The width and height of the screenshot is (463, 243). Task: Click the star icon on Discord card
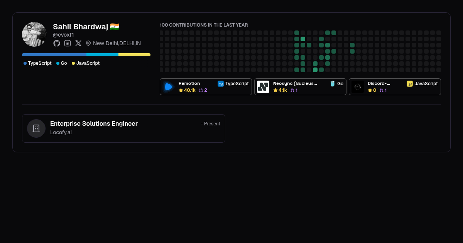click(370, 90)
